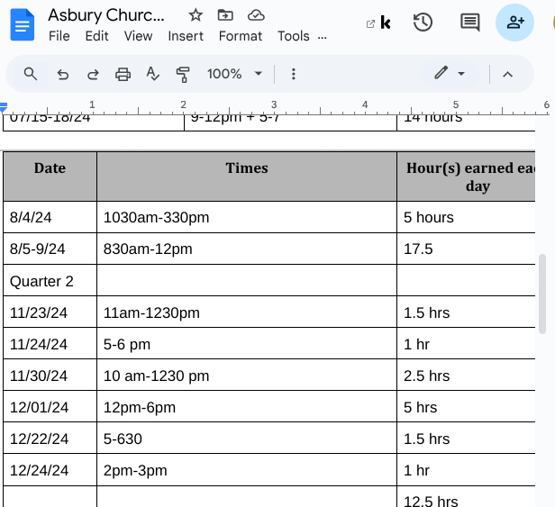Screen dimensions: 555x507
Task: Open version history clock icon
Action: click(423, 23)
